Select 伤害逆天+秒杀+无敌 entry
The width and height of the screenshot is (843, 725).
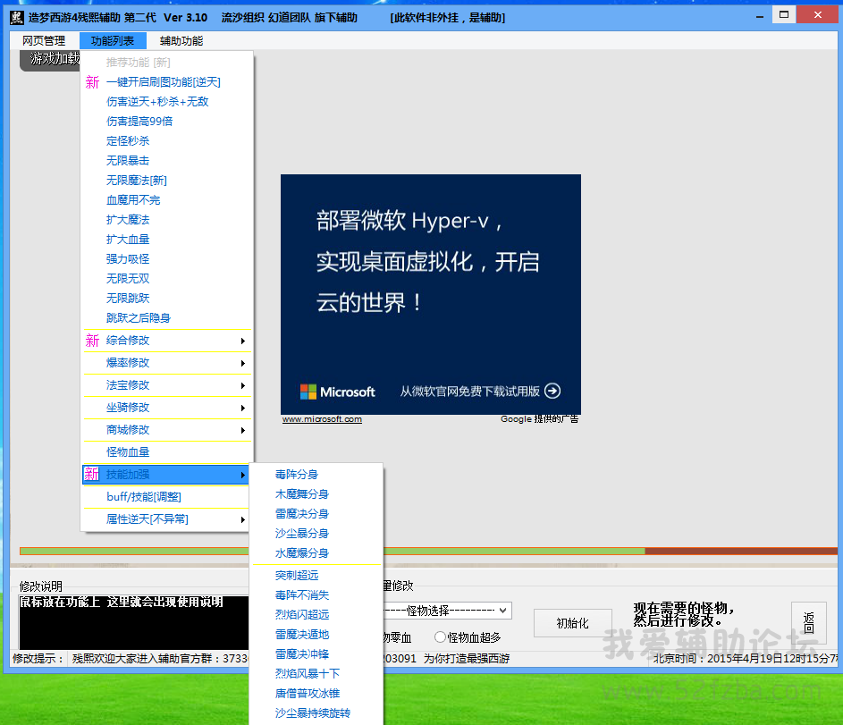pos(166,102)
